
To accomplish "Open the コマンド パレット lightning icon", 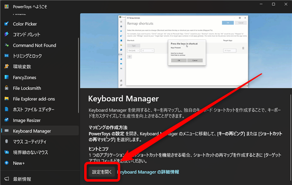I will point(6,34).
